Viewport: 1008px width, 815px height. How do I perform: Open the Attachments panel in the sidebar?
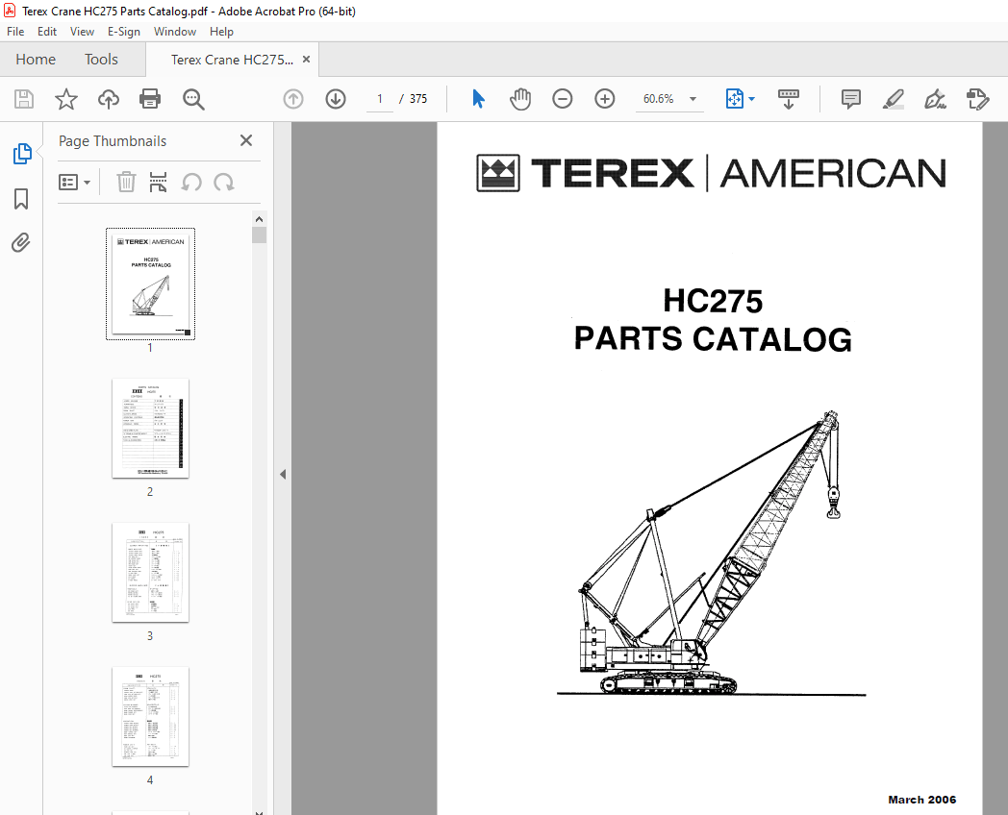[22, 242]
